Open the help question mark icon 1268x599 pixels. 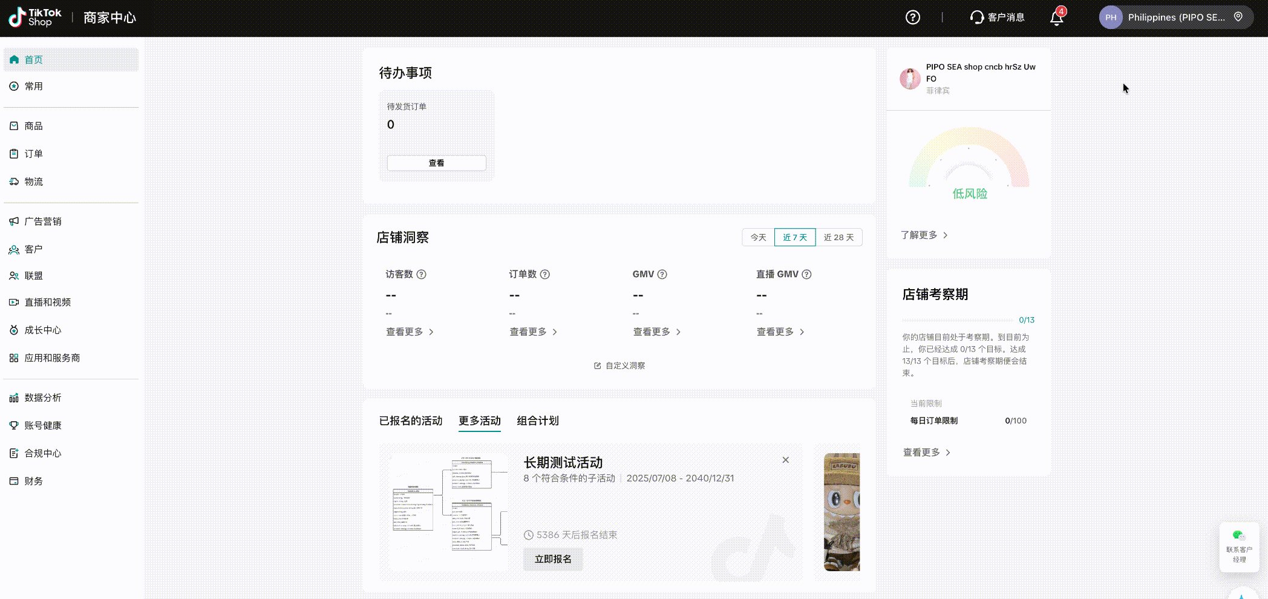[912, 18]
